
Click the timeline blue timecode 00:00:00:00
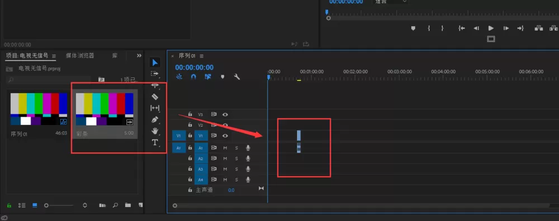click(x=195, y=68)
